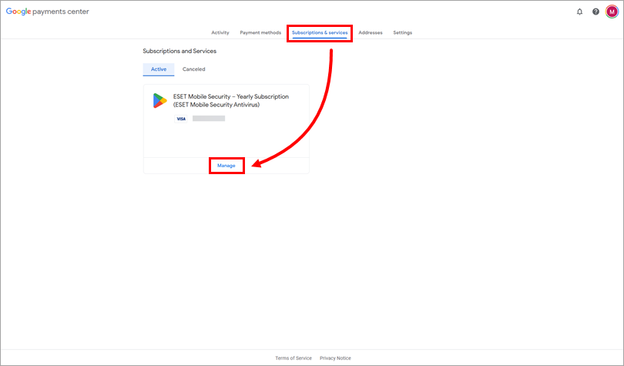The image size is (624, 366).
Task: Click Manage on the ESET subscription
Action: [226, 166]
